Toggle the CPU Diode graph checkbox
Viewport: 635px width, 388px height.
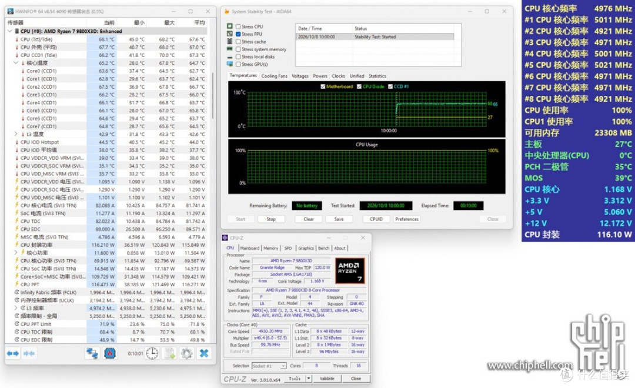[359, 86]
